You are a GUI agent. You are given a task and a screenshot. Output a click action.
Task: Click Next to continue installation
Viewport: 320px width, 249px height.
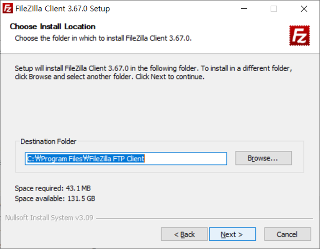tap(232, 234)
